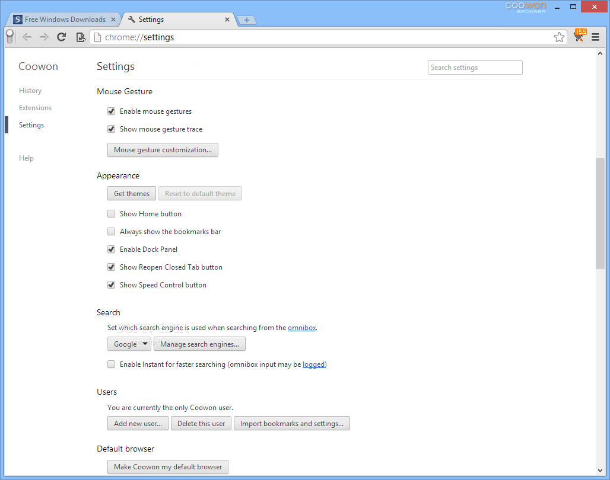This screenshot has height=480, width=610.
Task: Open Extensions in the sidebar
Action: [x=36, y=108]
